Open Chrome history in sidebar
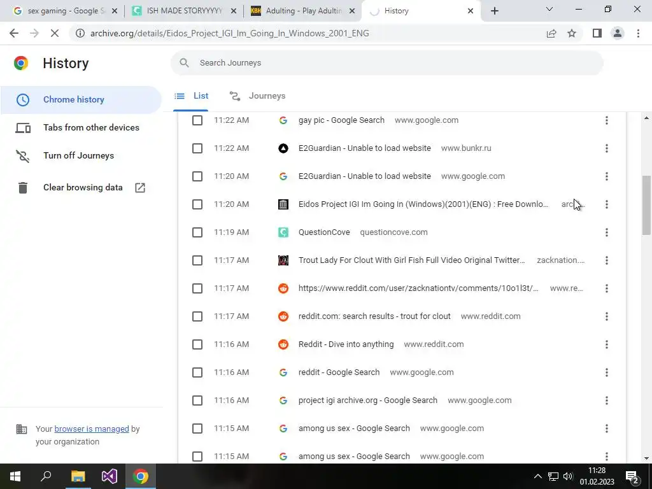 coord(81,100)
